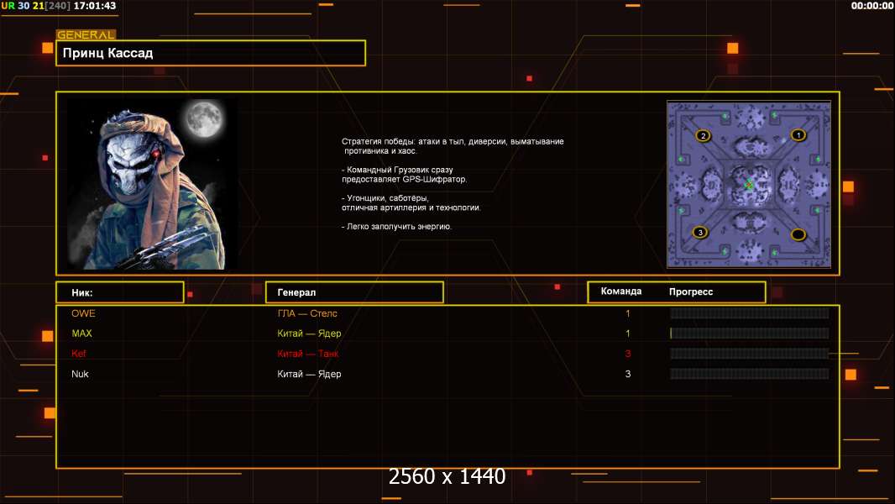Click the Ник: column header
895x504 pixels.
click(x=119, y=292)
